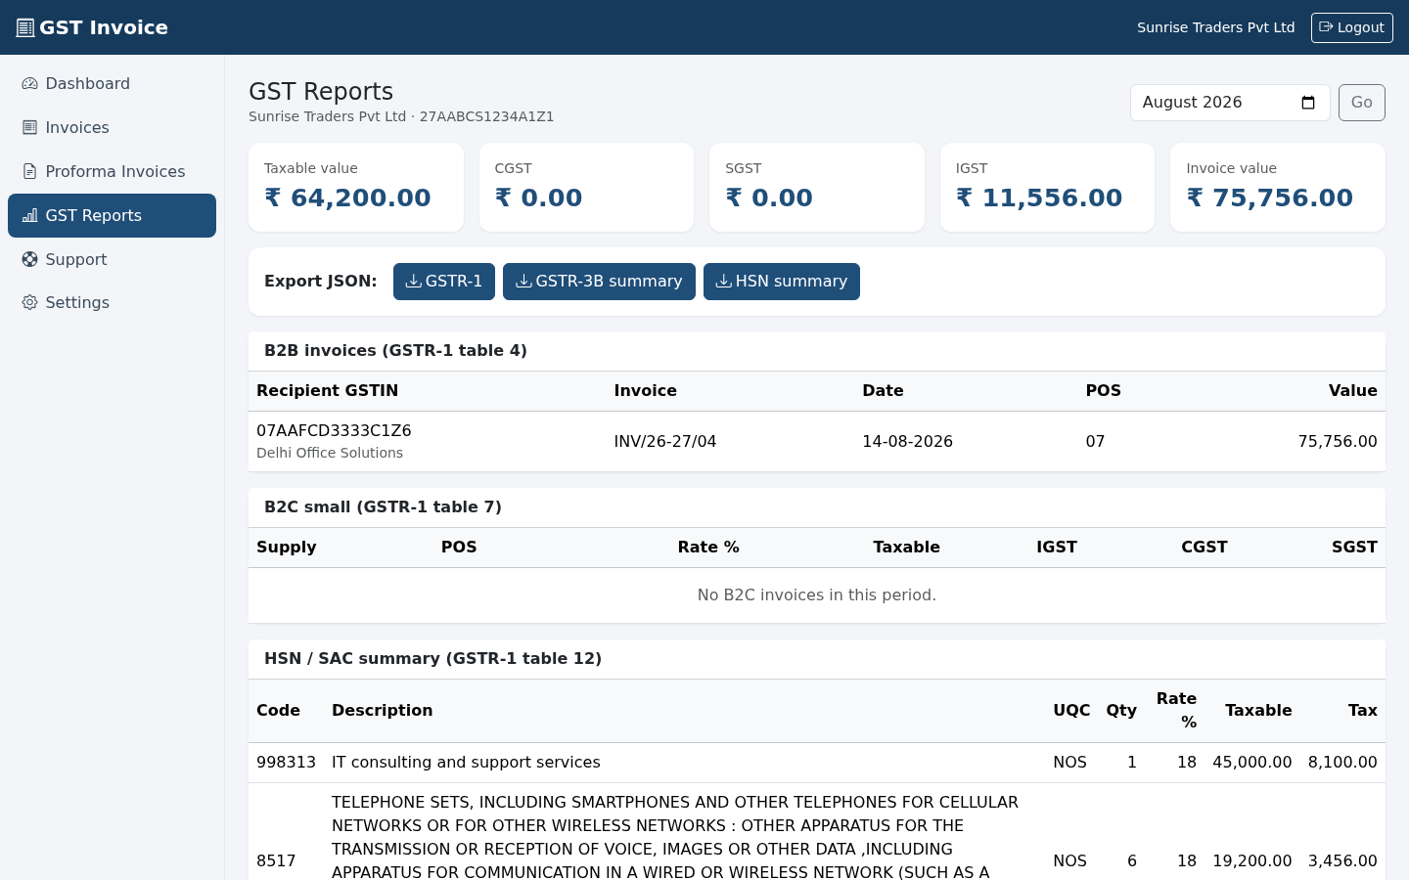1409x880 pixels.
Task: Click the Settings gear icon
Action: (30, 303)
